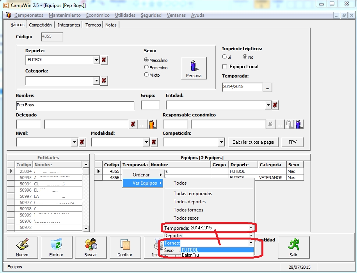Expand the Deporte dropdown

96,60
